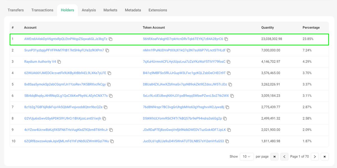Screen dimensions: 337x168
Task: Switch to the Transactions tab
Action: [42, 10]
